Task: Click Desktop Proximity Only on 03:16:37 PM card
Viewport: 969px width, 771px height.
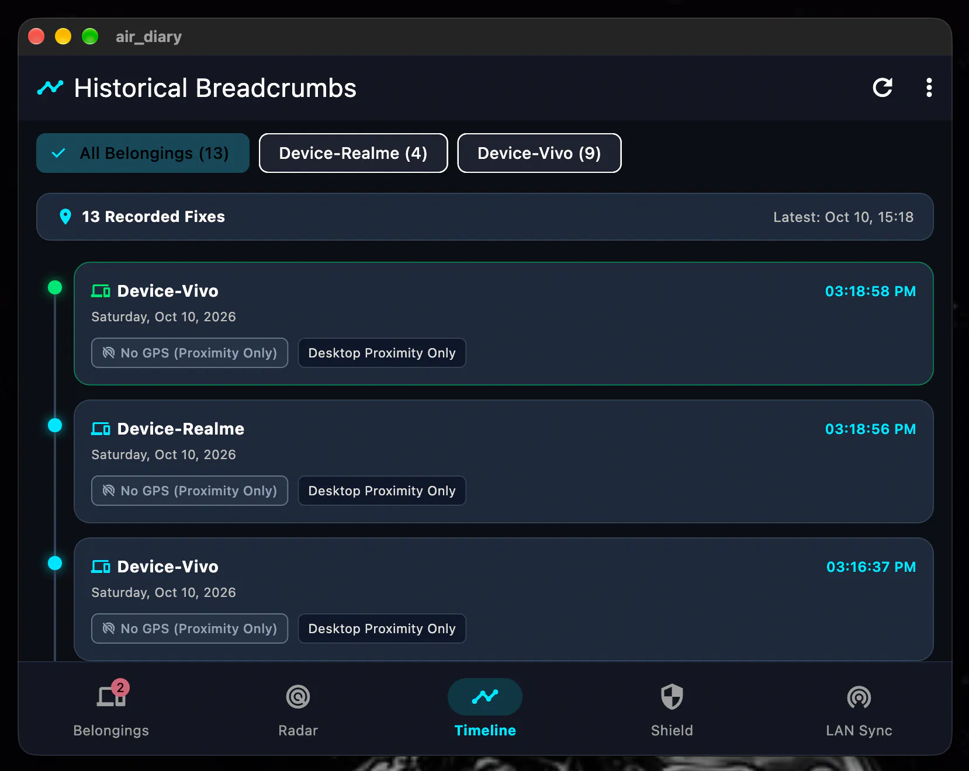Action: tap(382, 628)
